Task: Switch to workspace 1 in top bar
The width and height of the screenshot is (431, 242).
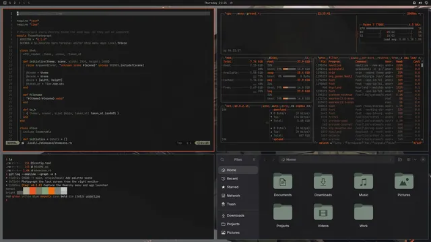Action: pos(10,3)
